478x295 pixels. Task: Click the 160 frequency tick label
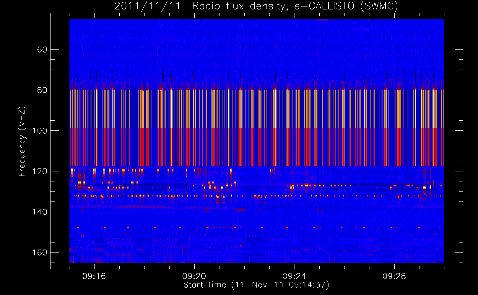pyautogui.click(x=40, y=253)
